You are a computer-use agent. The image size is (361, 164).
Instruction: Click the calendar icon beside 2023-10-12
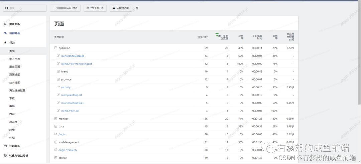(x=88, y=8)
